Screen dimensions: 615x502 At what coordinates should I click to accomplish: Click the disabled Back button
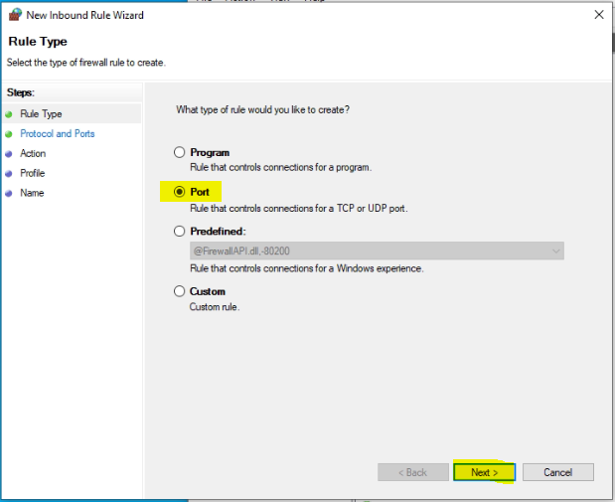pyautogui.click(x=413, y=472)
